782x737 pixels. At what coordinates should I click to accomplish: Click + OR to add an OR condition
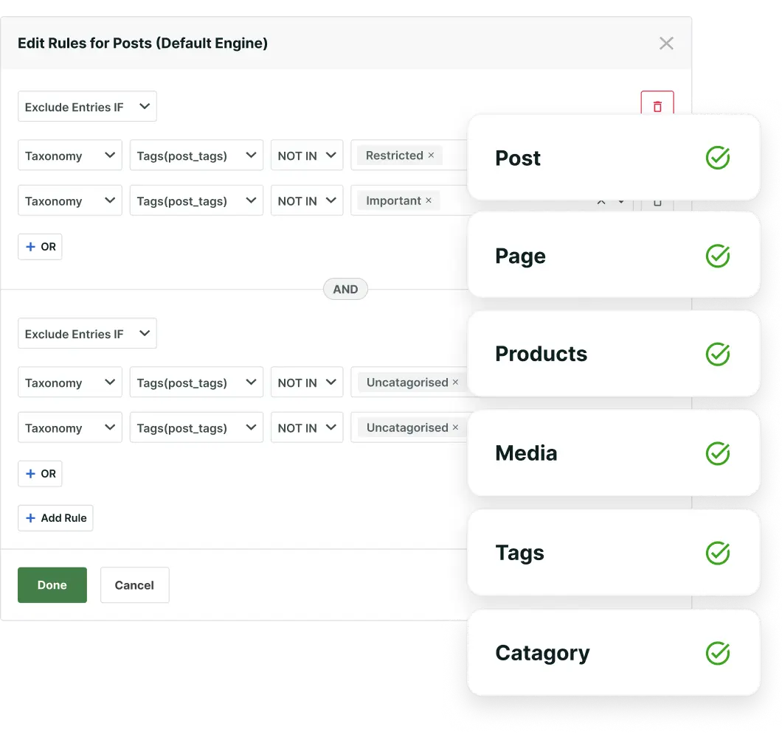pyautogui.click(x=40, y=246)
